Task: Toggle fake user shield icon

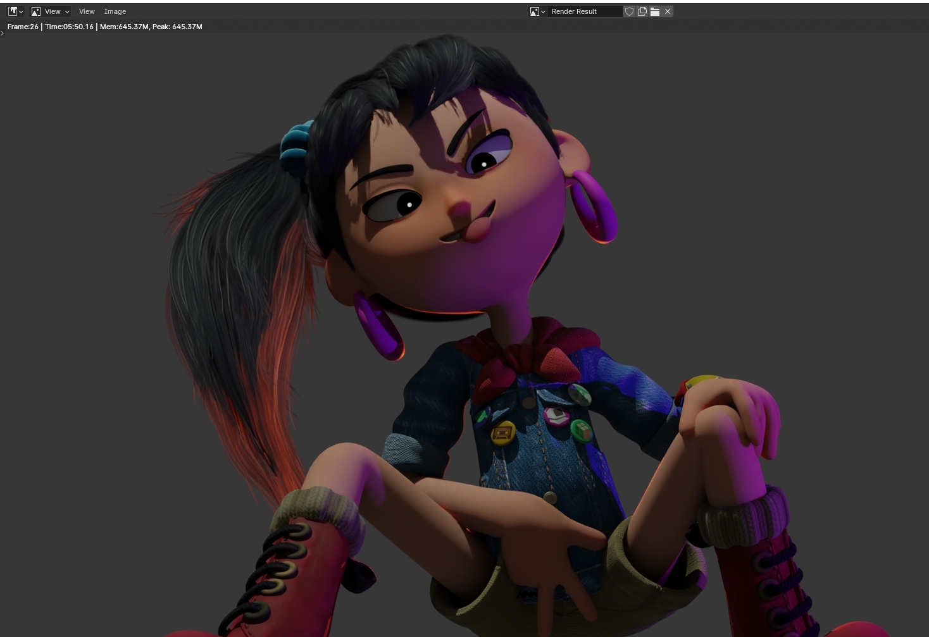Action: (629, 11)
